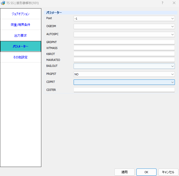Open the Post dropdown
The image size is (179, 176).
pos(124,19)
